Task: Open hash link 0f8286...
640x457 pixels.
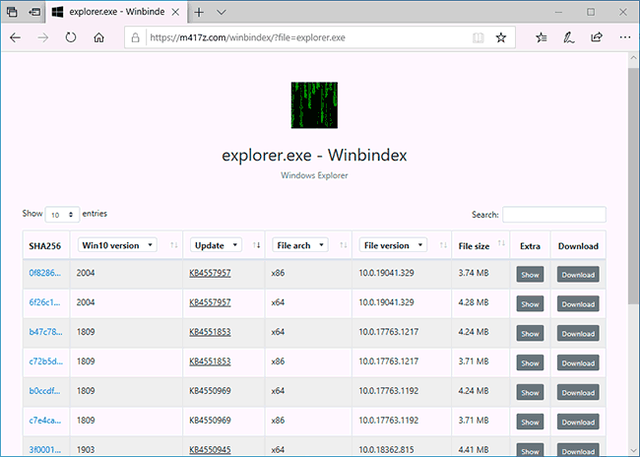Action: [45, 273]
